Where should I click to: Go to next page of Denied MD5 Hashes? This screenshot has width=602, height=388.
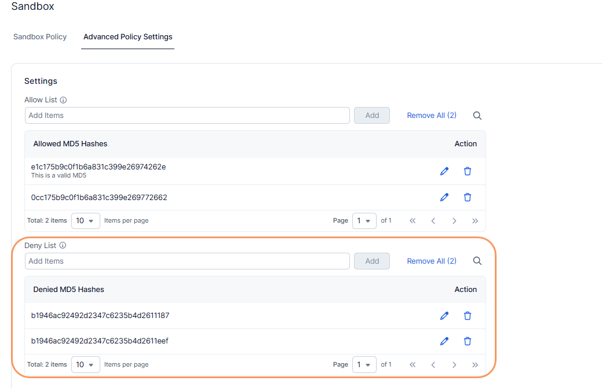(x=454, y=365)
